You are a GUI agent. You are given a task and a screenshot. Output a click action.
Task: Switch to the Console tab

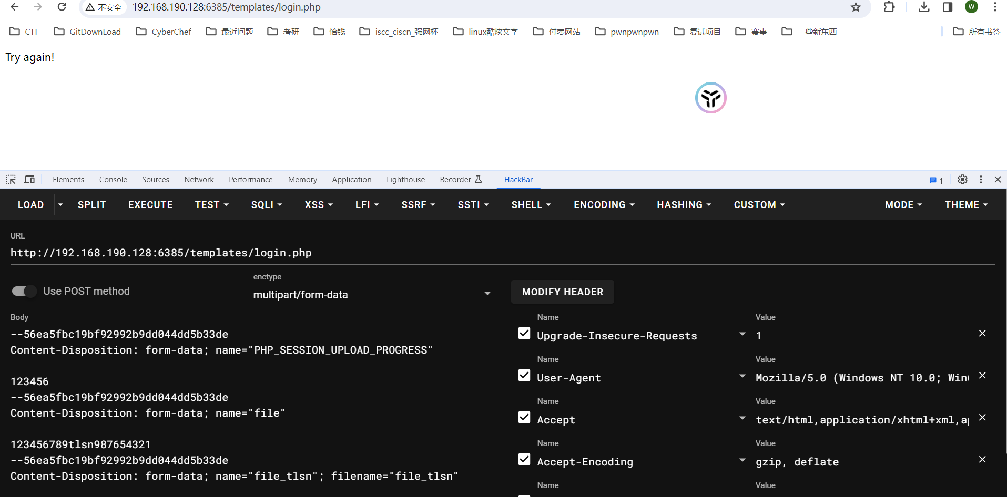click(x=113, y=180)
